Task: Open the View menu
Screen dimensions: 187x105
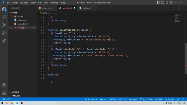Action: (33, 3)
